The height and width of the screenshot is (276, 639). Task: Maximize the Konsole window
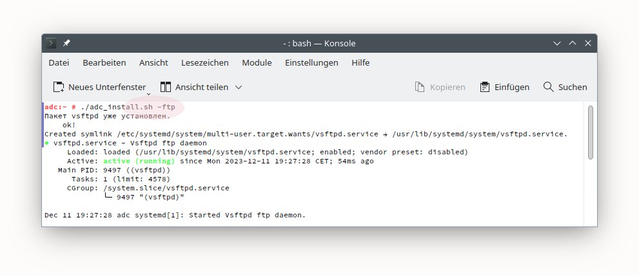point(572,43)
